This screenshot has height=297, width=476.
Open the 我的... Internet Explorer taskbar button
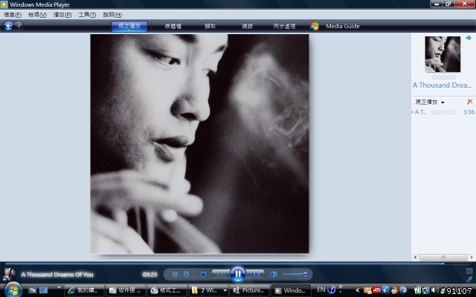point(84,290)
